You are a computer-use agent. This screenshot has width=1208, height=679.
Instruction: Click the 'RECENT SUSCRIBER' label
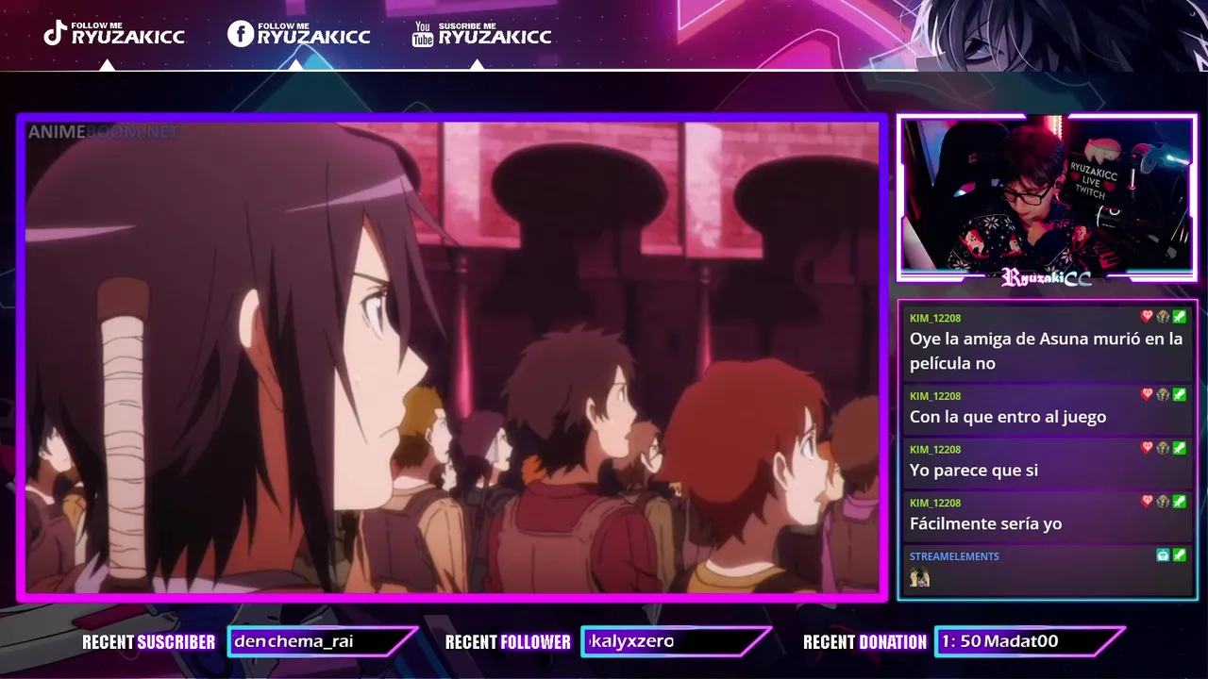click(148, 642)
